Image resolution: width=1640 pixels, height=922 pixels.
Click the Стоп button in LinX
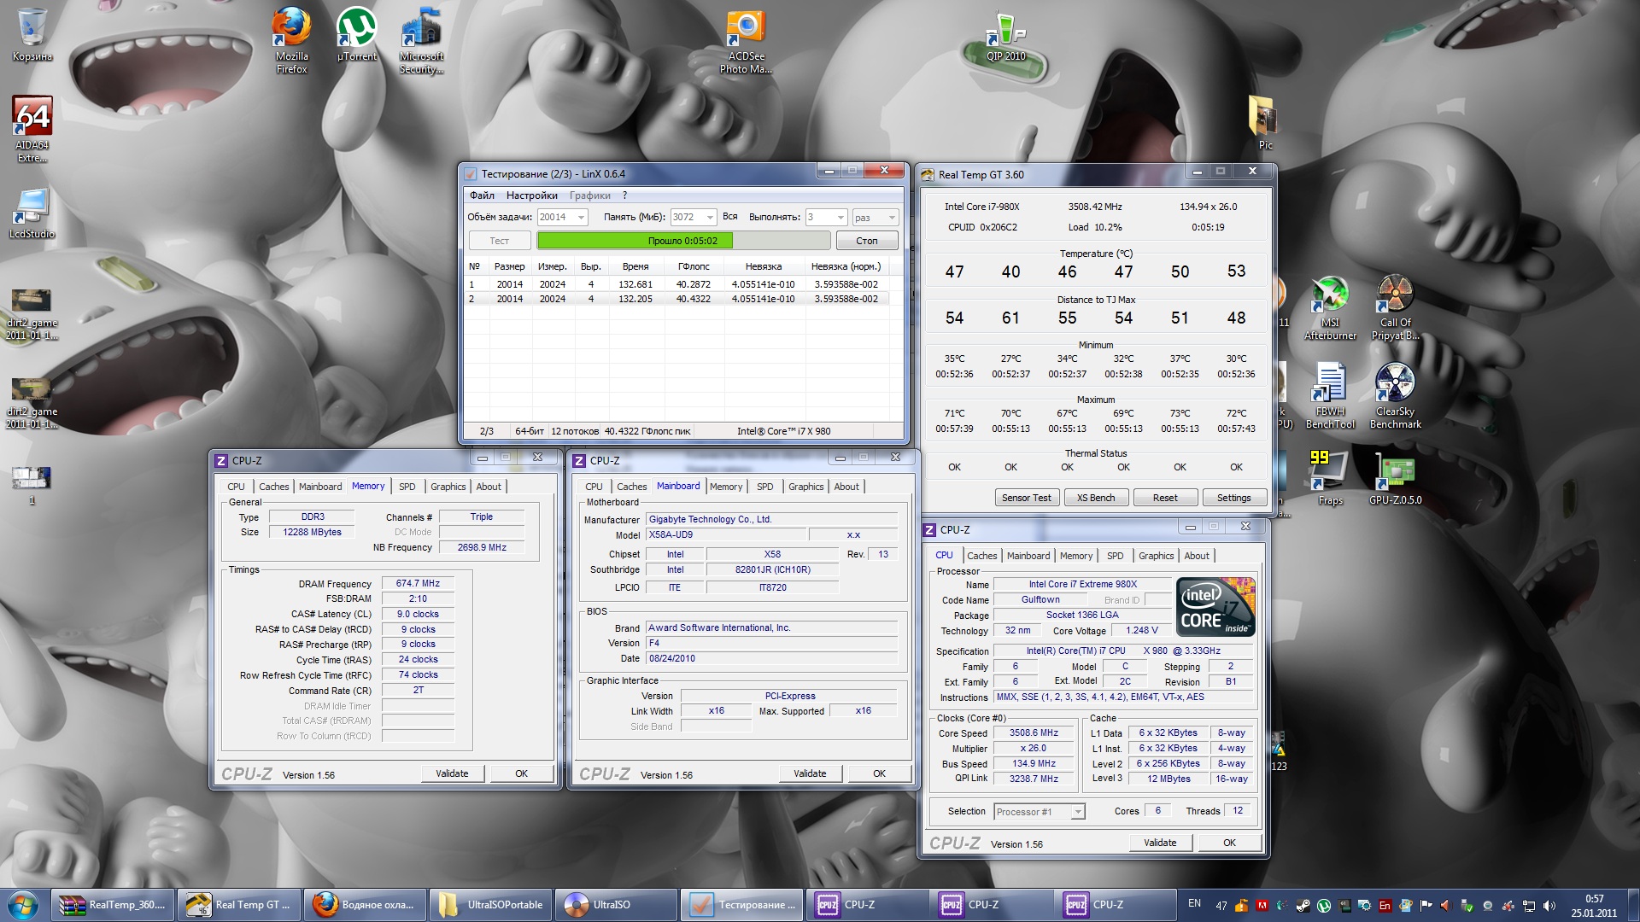867,241
